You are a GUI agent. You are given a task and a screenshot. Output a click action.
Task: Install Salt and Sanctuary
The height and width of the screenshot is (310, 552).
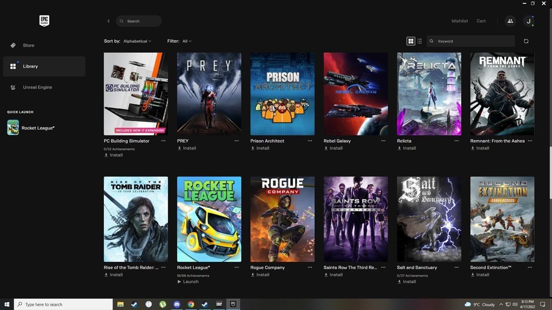[x=407, y=282]
